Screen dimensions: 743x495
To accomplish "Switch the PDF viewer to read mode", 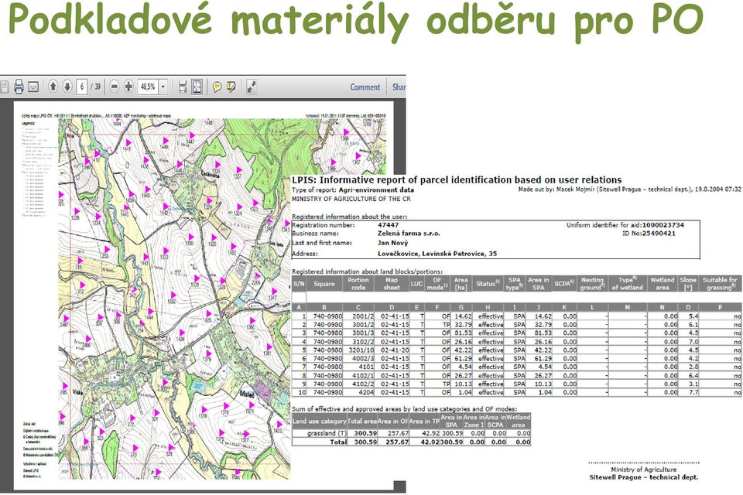I will pyautogui.click(x=252, y=87).
